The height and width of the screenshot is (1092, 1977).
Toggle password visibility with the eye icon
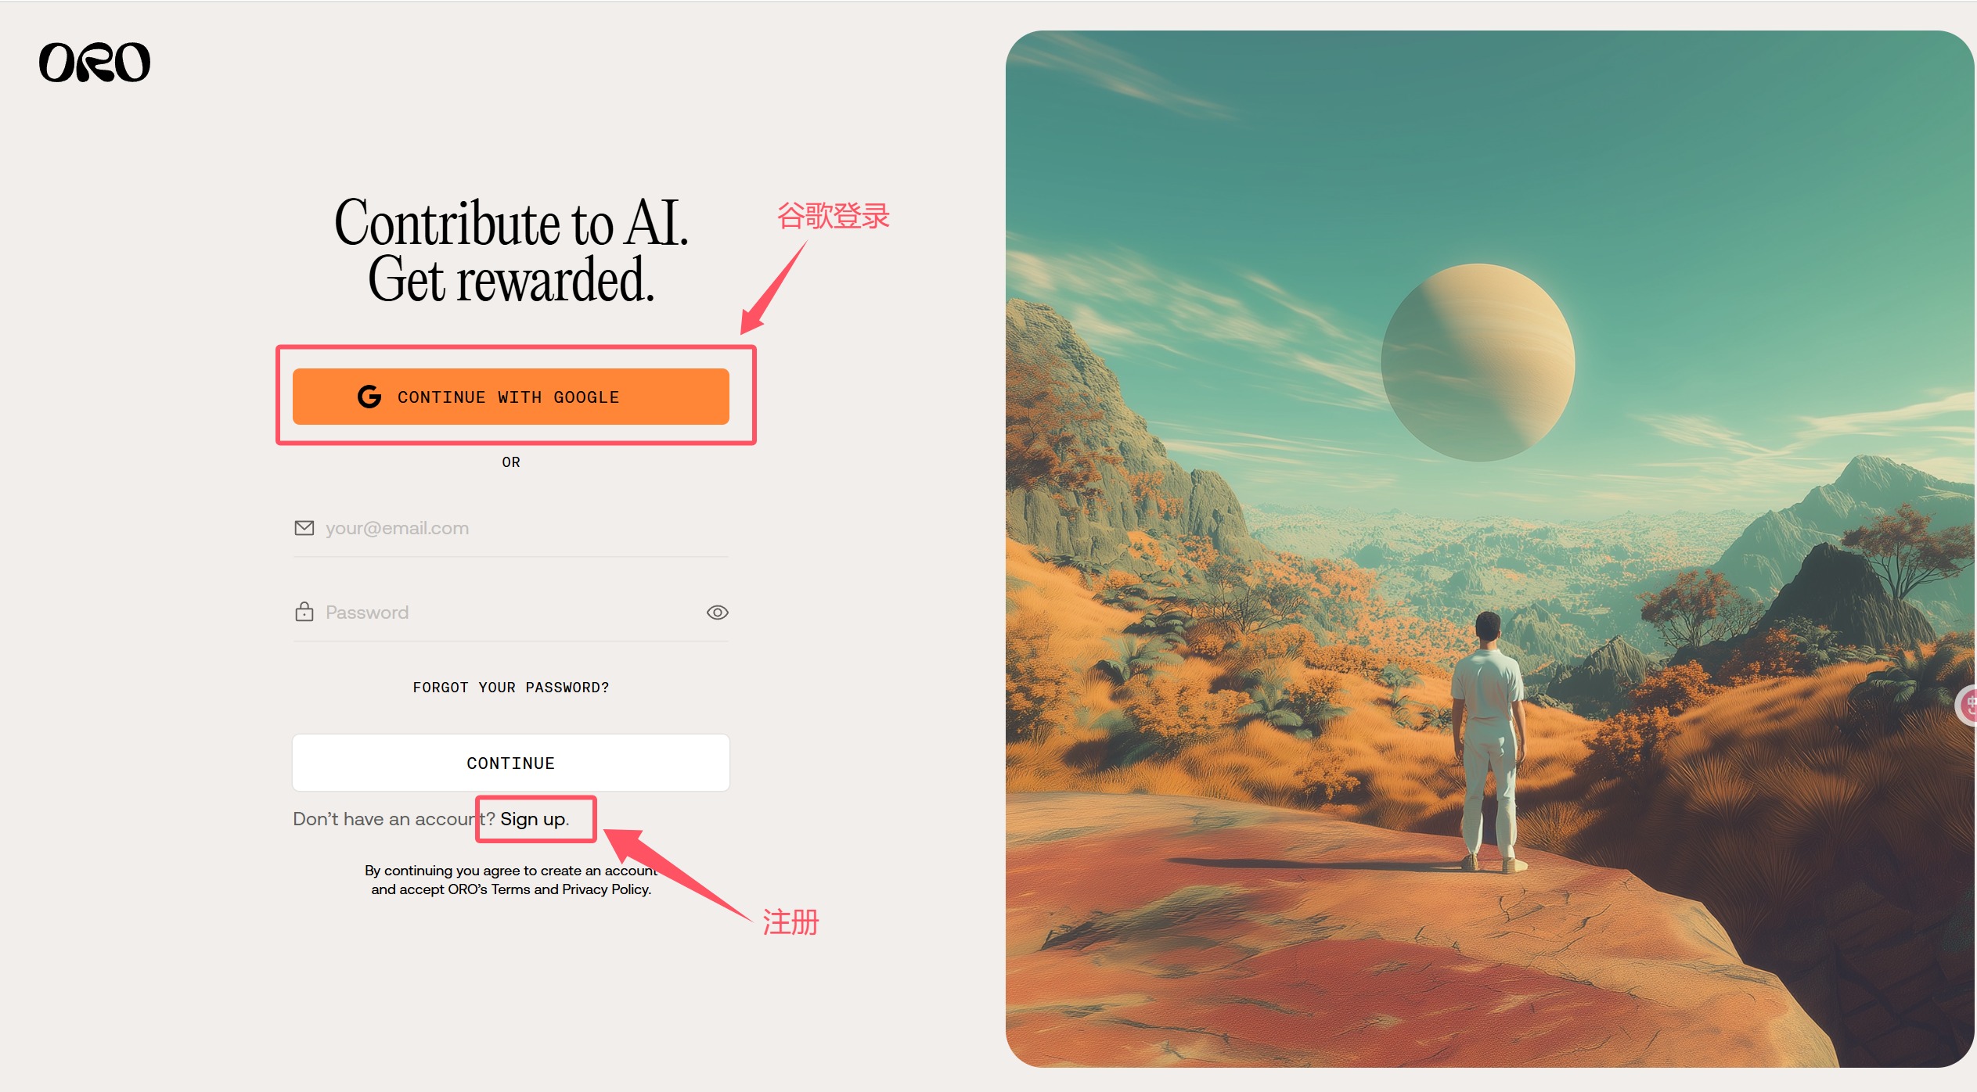pos(717,612)
